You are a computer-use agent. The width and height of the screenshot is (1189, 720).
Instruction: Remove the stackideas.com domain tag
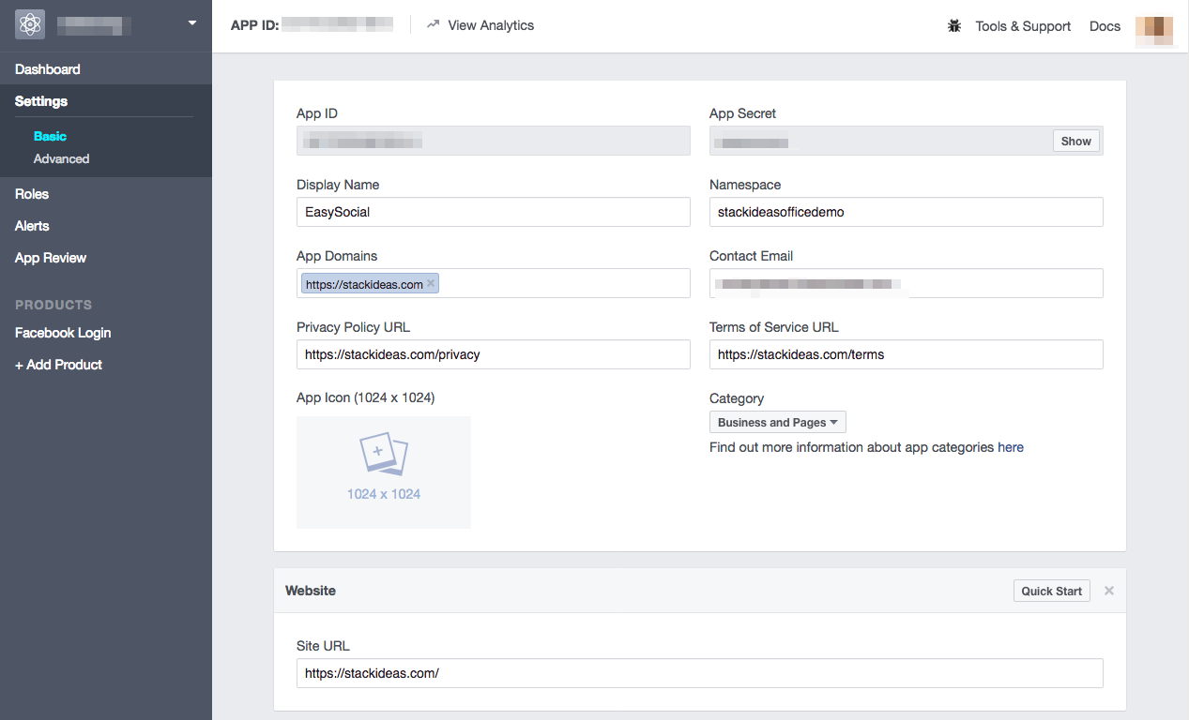pos(431,283)
